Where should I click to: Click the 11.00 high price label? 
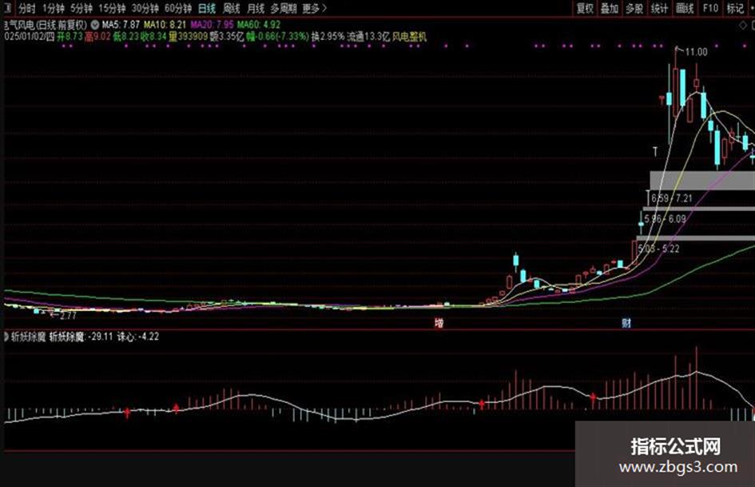coord(696,52)
